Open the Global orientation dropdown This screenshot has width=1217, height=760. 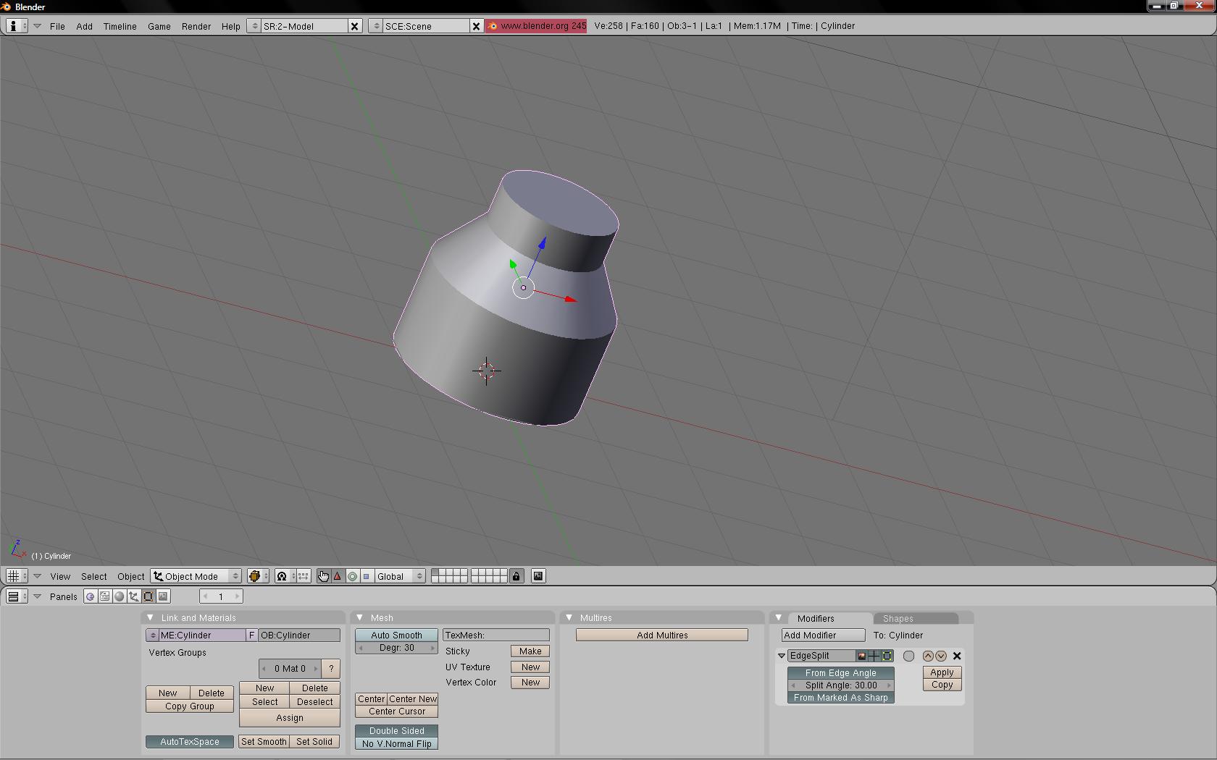tap(399, 576)
